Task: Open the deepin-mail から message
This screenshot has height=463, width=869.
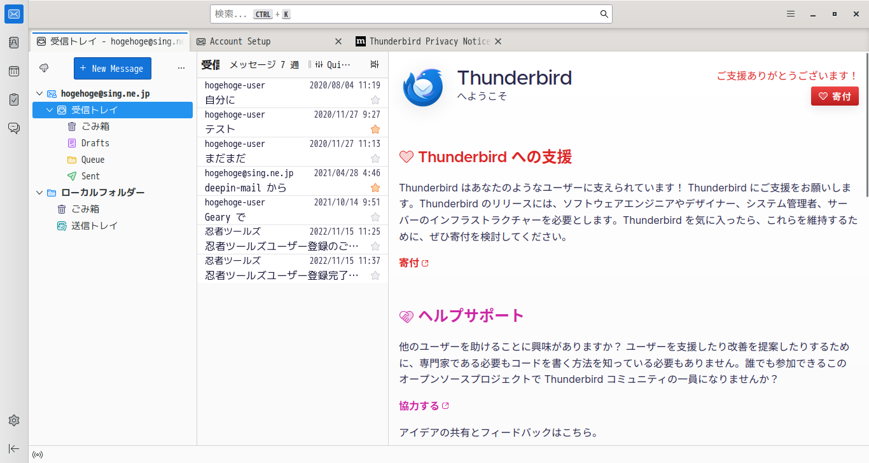Action: [293, 181]
